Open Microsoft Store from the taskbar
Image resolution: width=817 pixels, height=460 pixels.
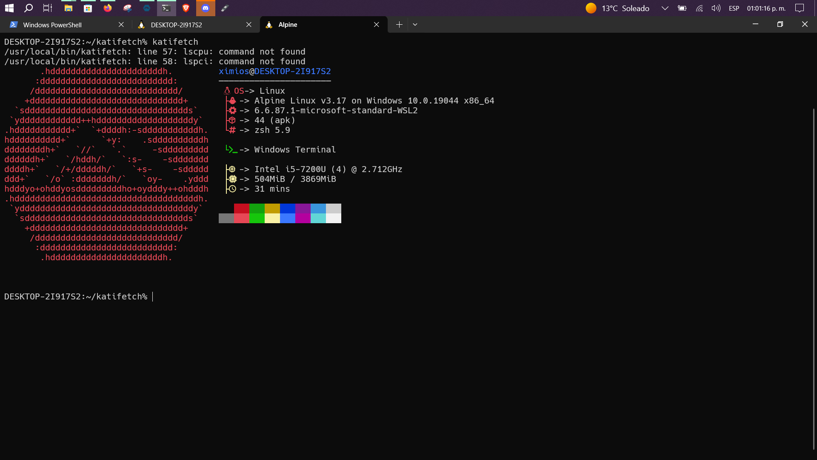[88, 8]
